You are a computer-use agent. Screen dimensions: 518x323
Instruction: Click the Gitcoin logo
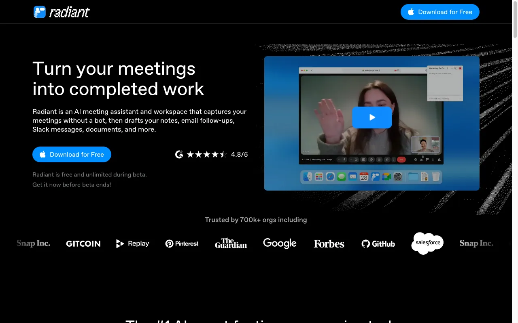(83, 243)
